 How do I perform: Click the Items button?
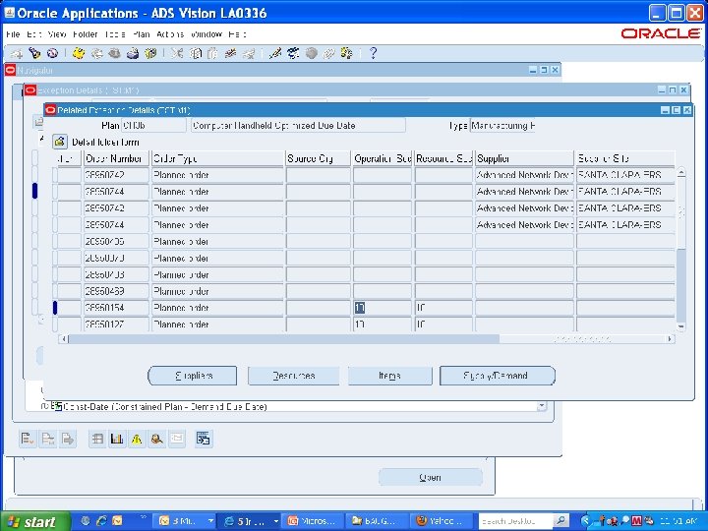click(x=389, y=376)
